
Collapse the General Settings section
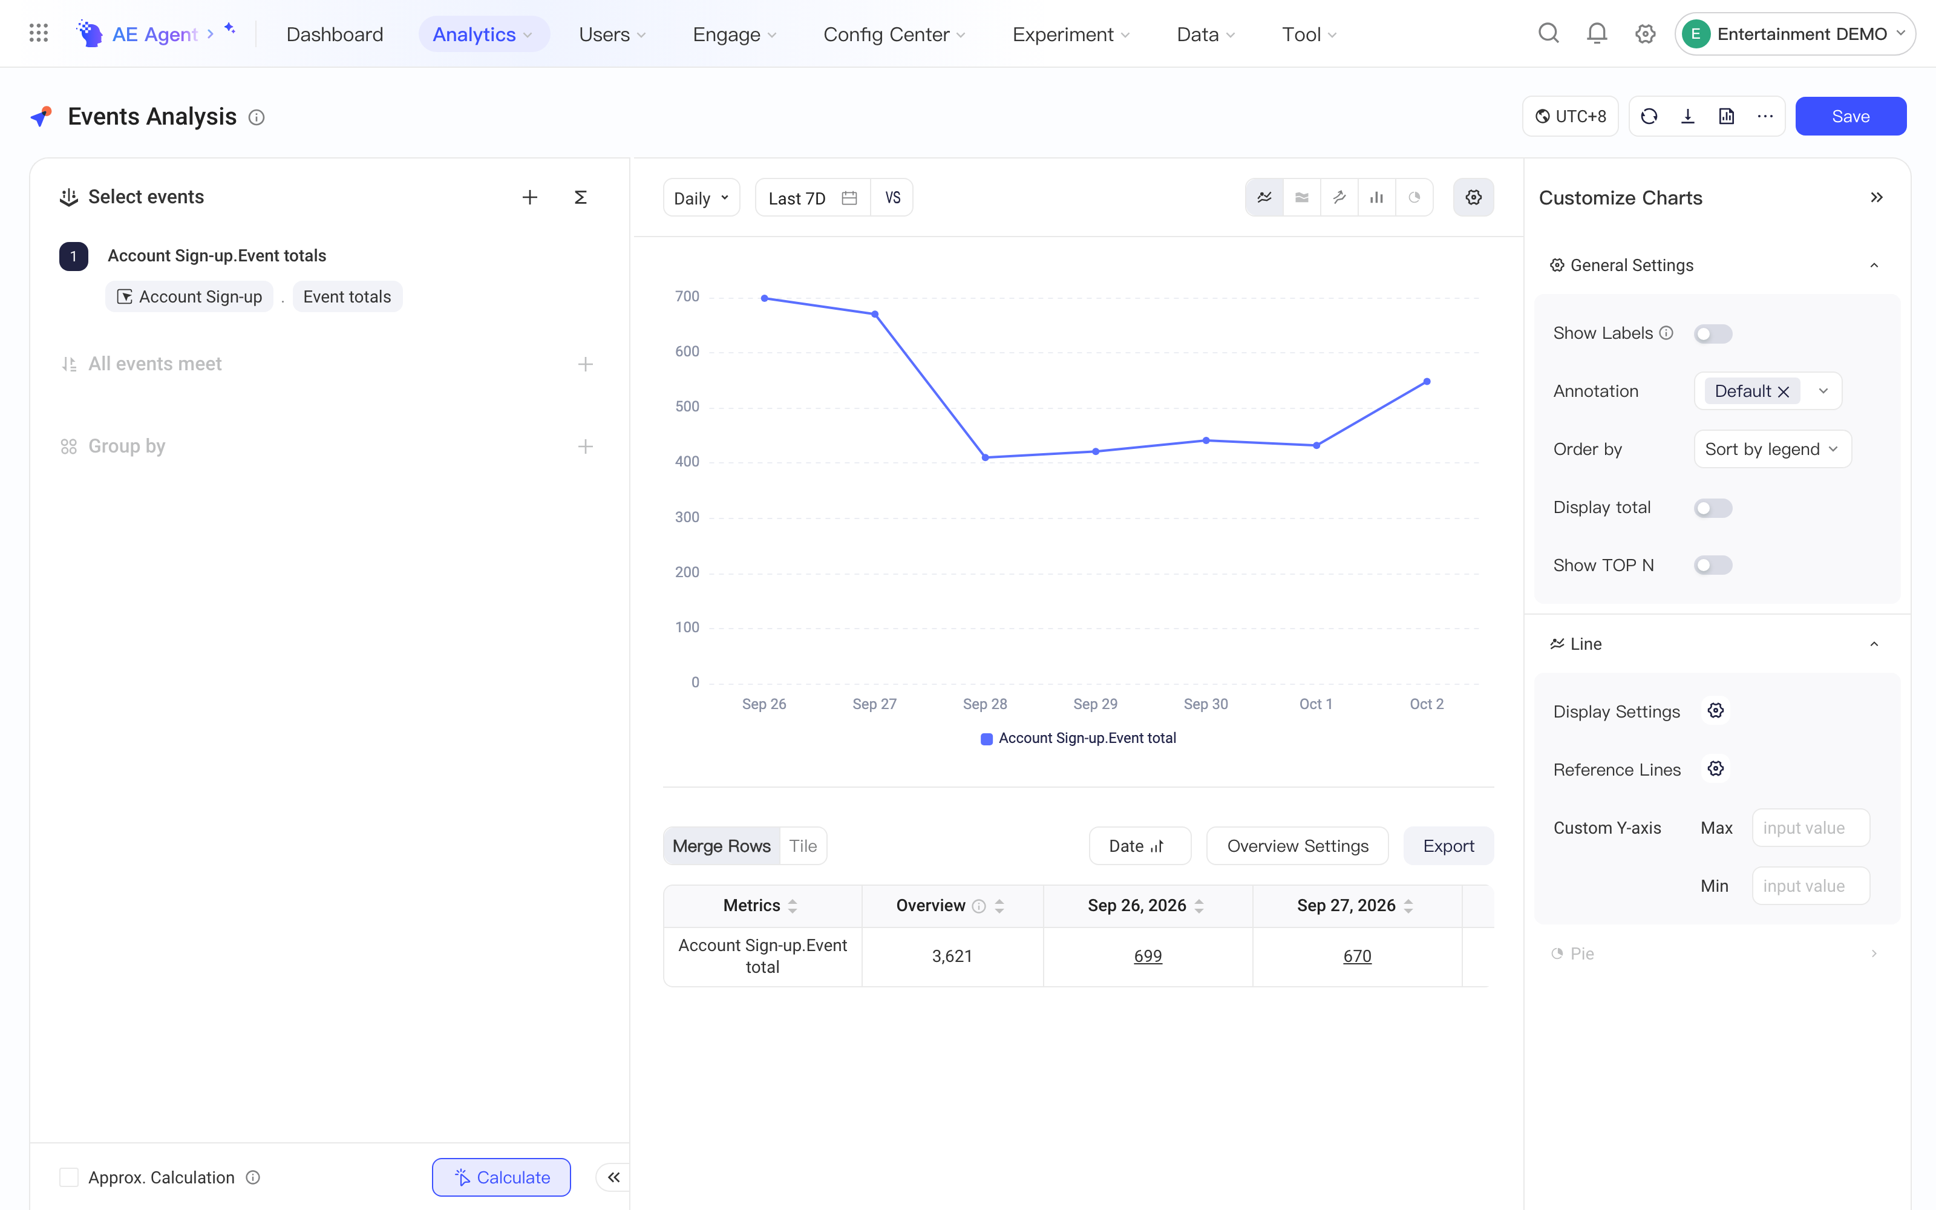1874,266
